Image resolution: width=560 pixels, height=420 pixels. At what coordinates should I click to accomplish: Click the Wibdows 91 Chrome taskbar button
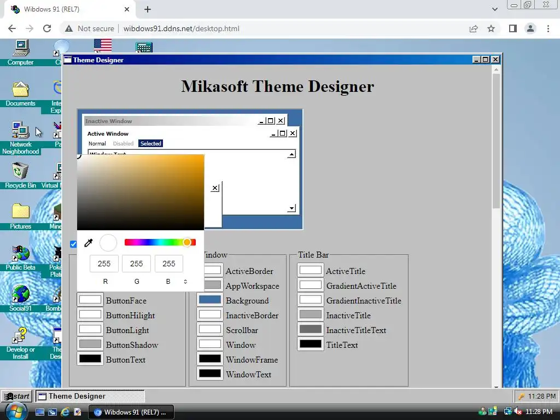click(x=131, y=412)
